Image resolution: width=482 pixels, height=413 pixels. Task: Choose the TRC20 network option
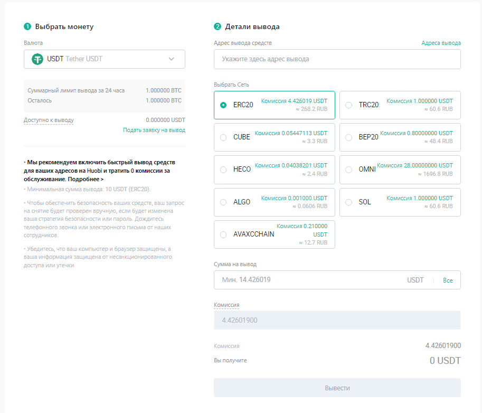click(x=348, y=105)
